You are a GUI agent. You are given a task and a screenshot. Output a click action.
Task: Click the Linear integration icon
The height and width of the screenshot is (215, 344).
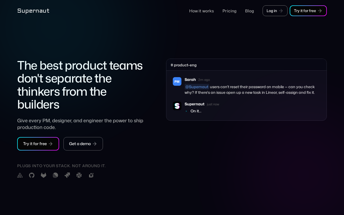55,175
